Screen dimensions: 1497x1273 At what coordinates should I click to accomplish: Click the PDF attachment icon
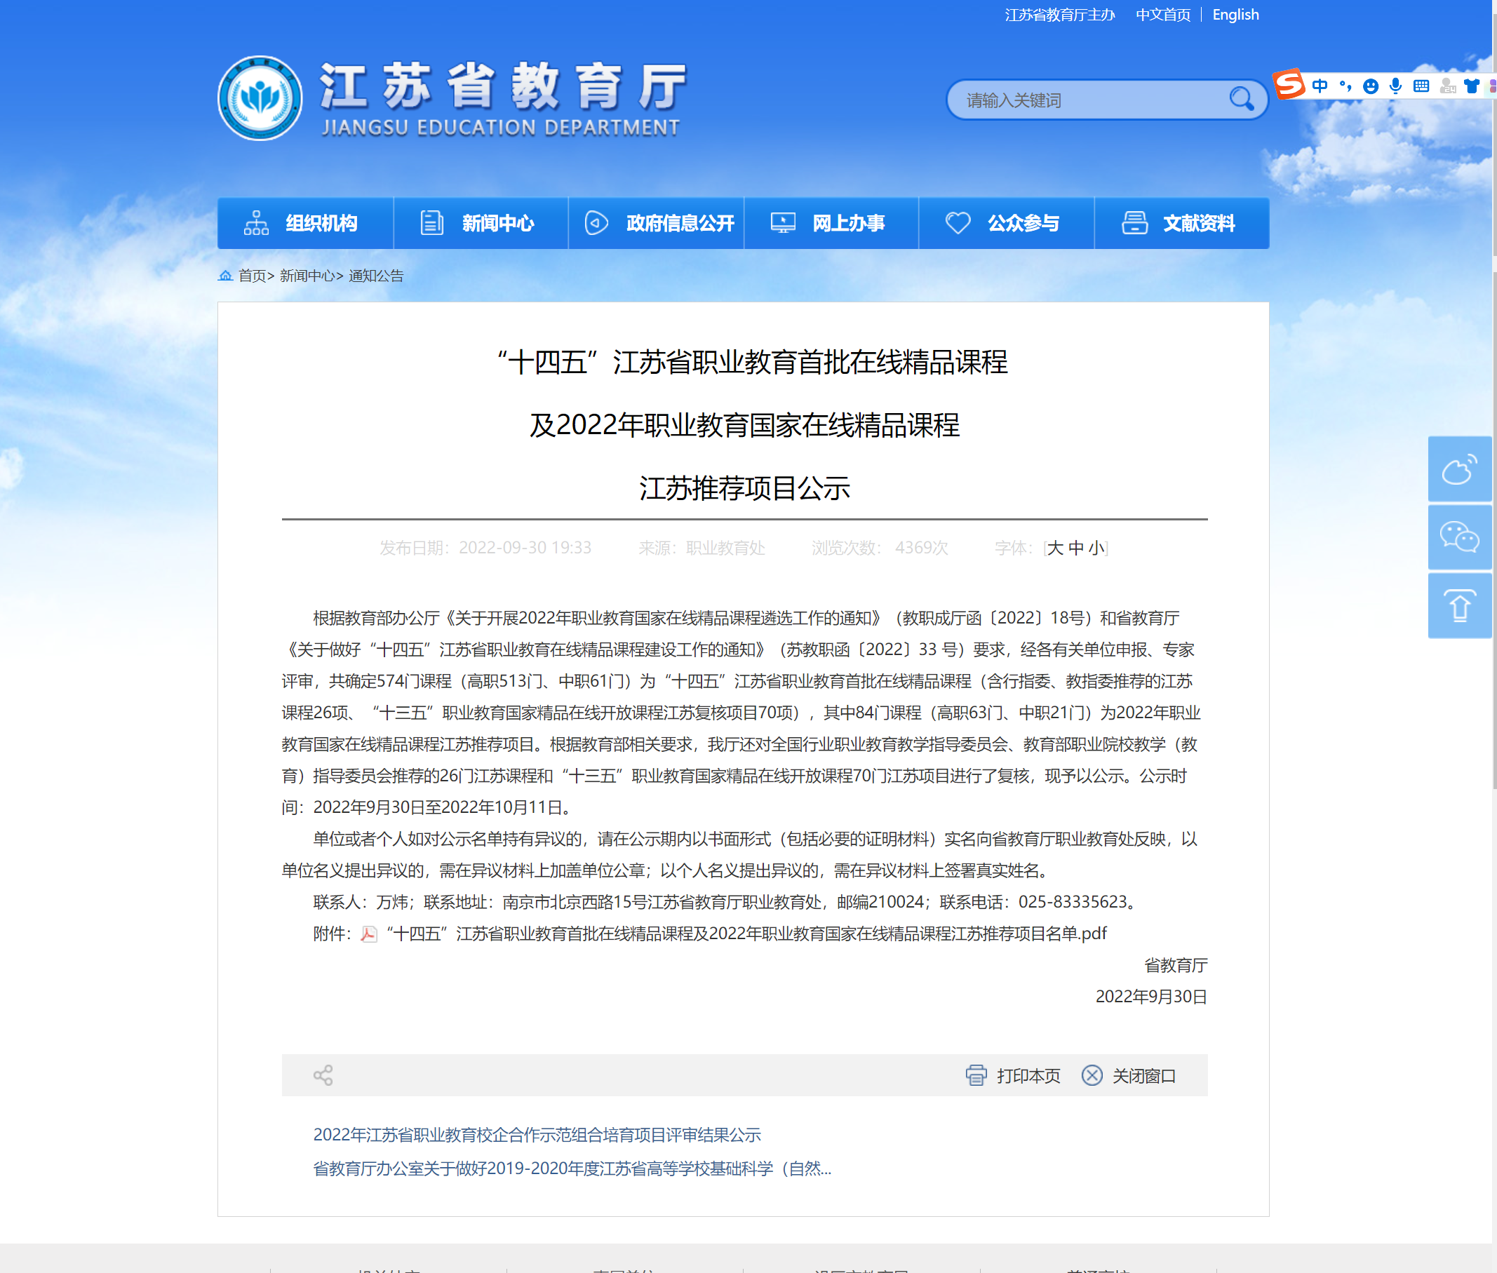pos(368,934)
